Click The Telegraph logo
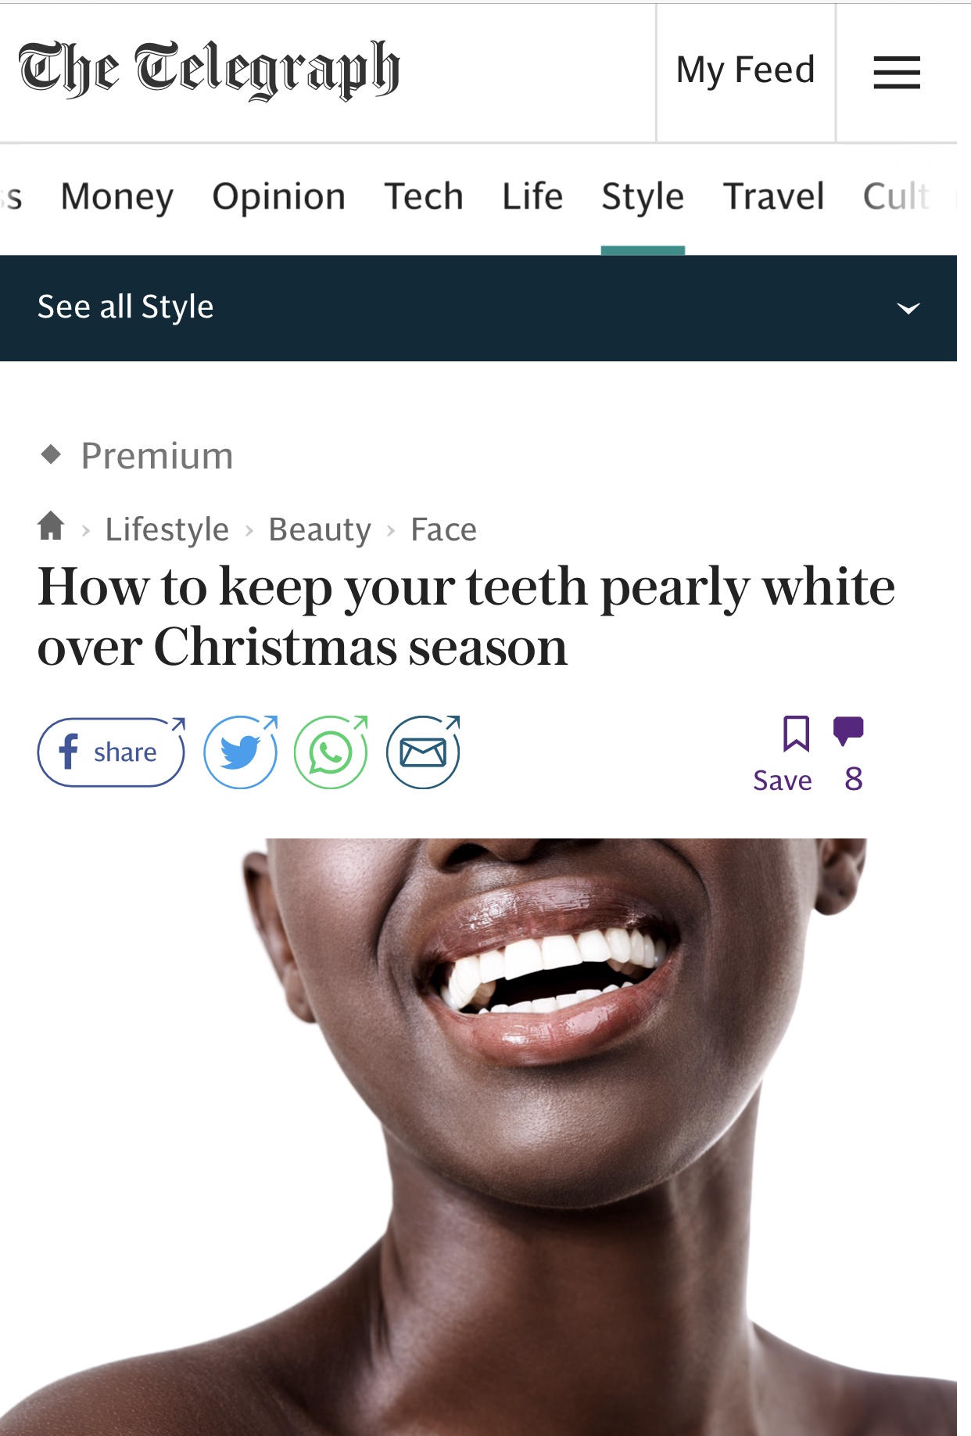The image size is (971, 1436). coord(209,70)
